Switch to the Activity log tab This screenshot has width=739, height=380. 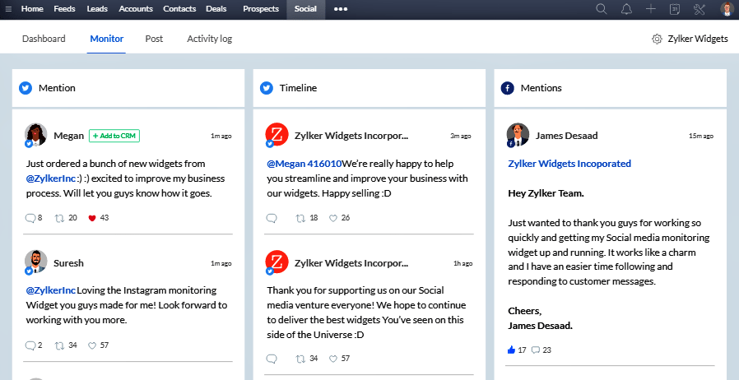click(x=209, y=39)
